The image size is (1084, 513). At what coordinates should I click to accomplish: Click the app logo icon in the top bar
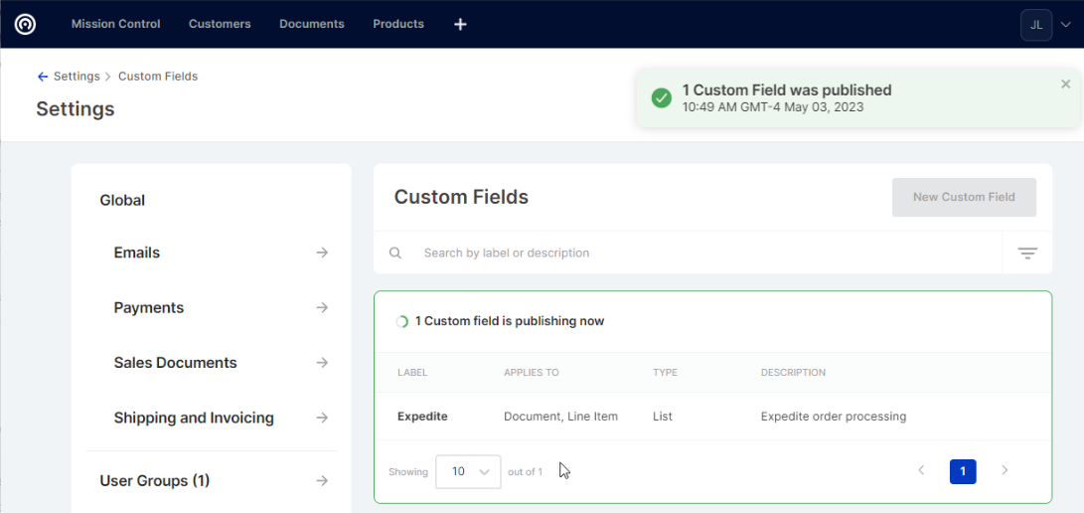point(25,24)
